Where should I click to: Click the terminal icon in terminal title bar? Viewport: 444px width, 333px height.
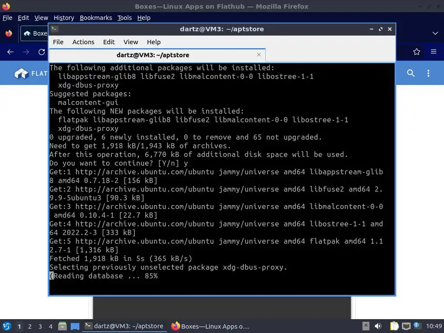[x=55, y=29]
